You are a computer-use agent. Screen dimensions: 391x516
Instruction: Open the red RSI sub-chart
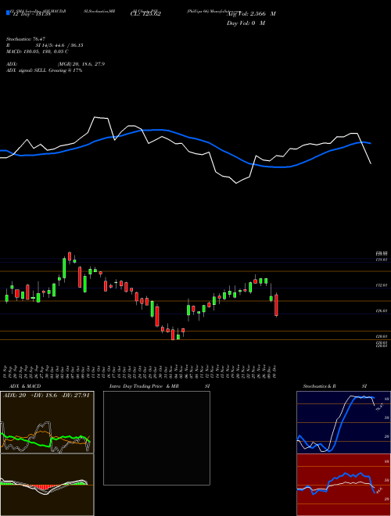(x=343, y=485)
